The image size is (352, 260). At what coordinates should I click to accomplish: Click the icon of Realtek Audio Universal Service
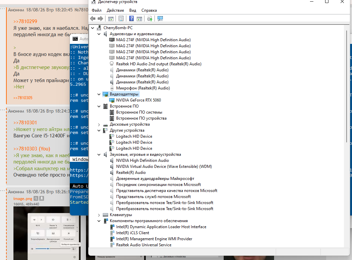coord(112,245)
